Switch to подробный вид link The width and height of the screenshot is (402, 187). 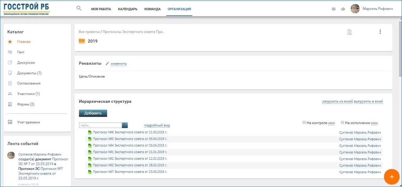[157, 126]
